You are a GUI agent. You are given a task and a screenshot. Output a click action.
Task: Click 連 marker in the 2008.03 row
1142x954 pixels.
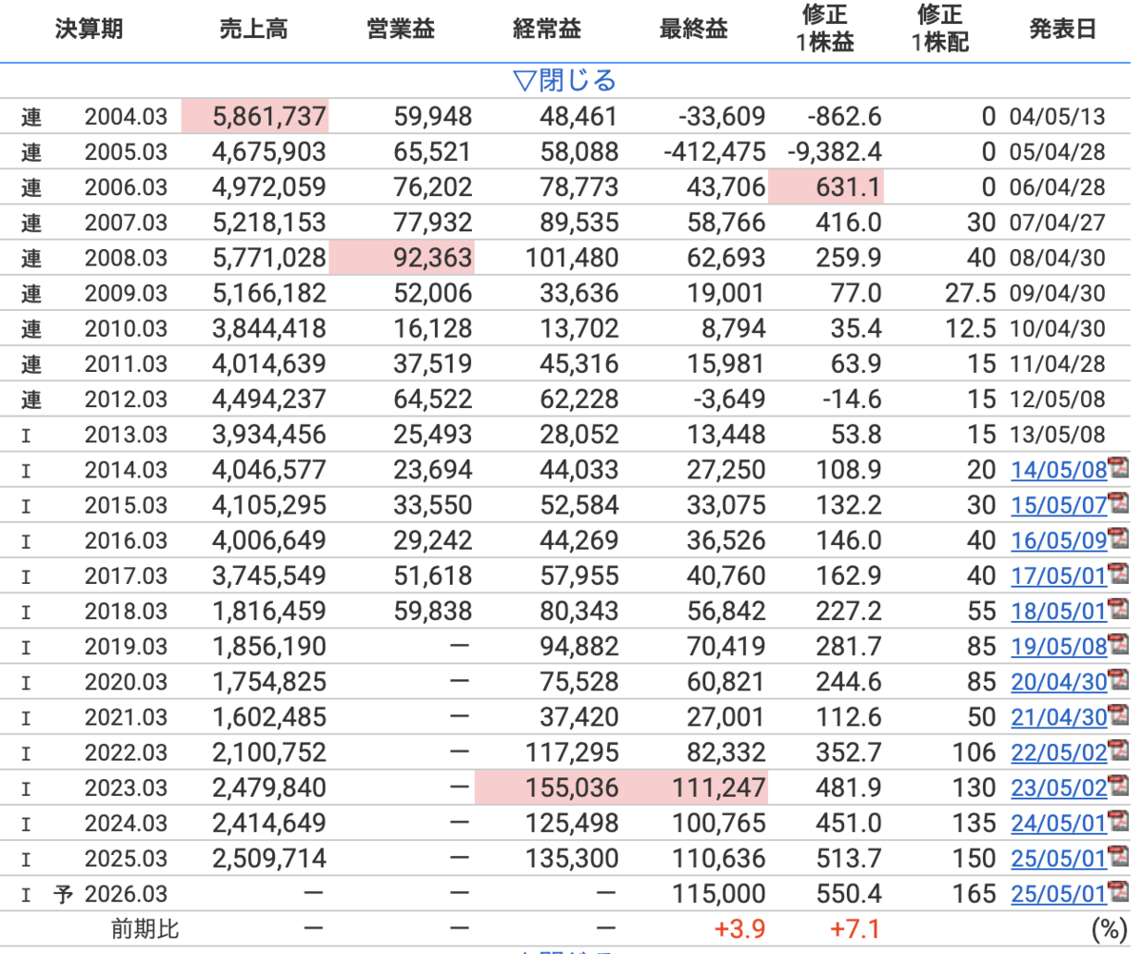click(32, 259)
